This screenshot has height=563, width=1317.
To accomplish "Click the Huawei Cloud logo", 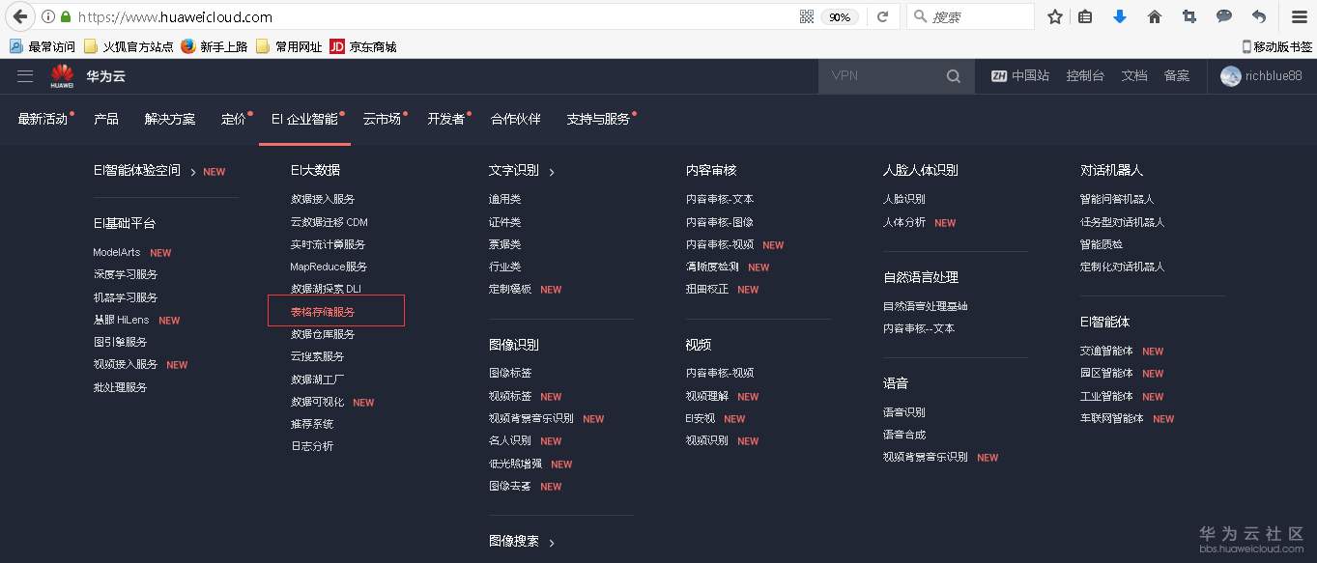I will click(62, 75).
